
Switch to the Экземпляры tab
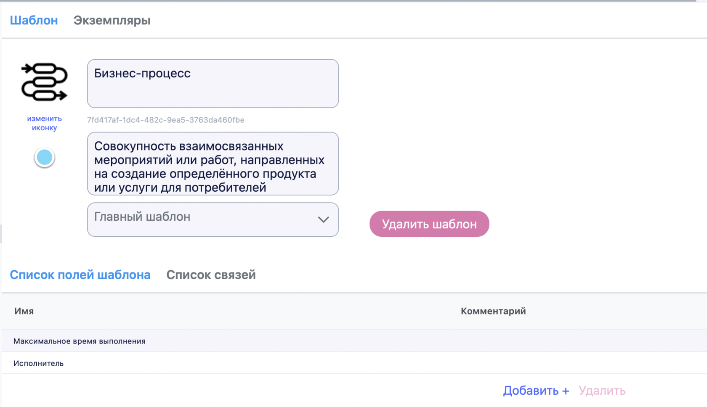112,20
